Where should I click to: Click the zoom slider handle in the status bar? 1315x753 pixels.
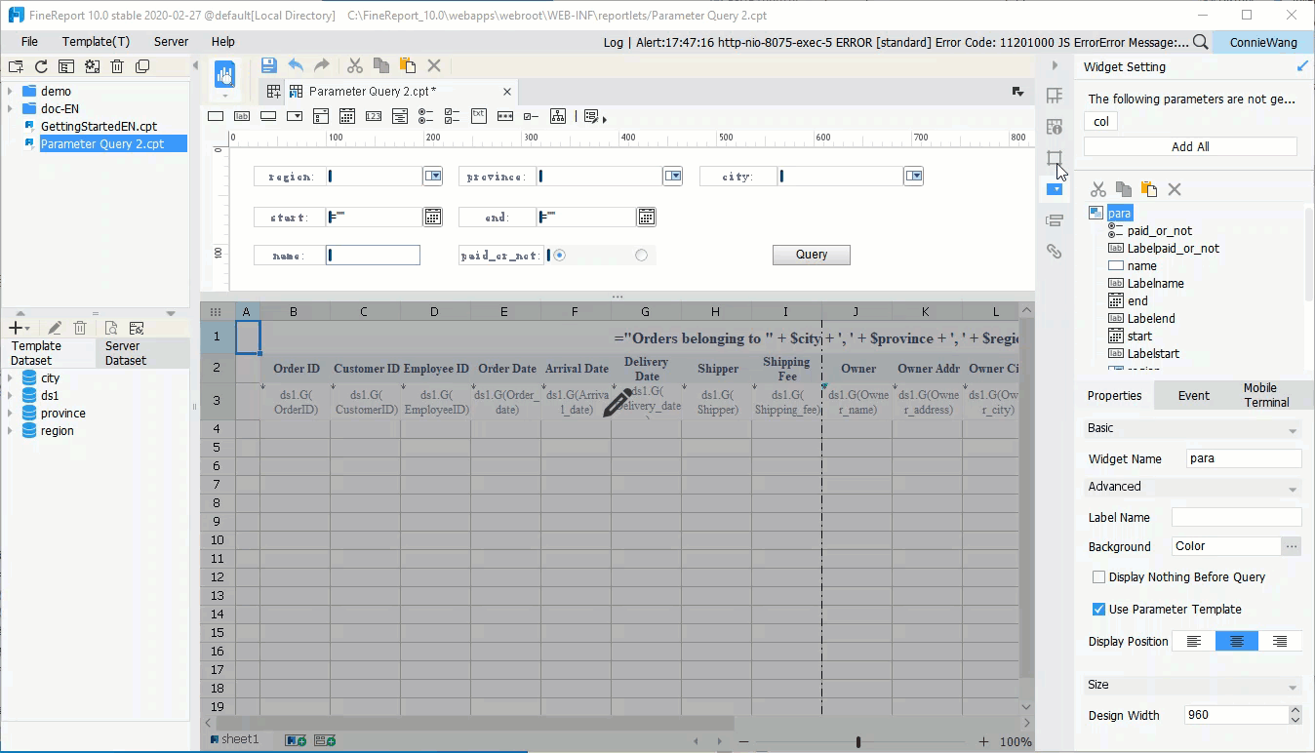coord(858,742)
